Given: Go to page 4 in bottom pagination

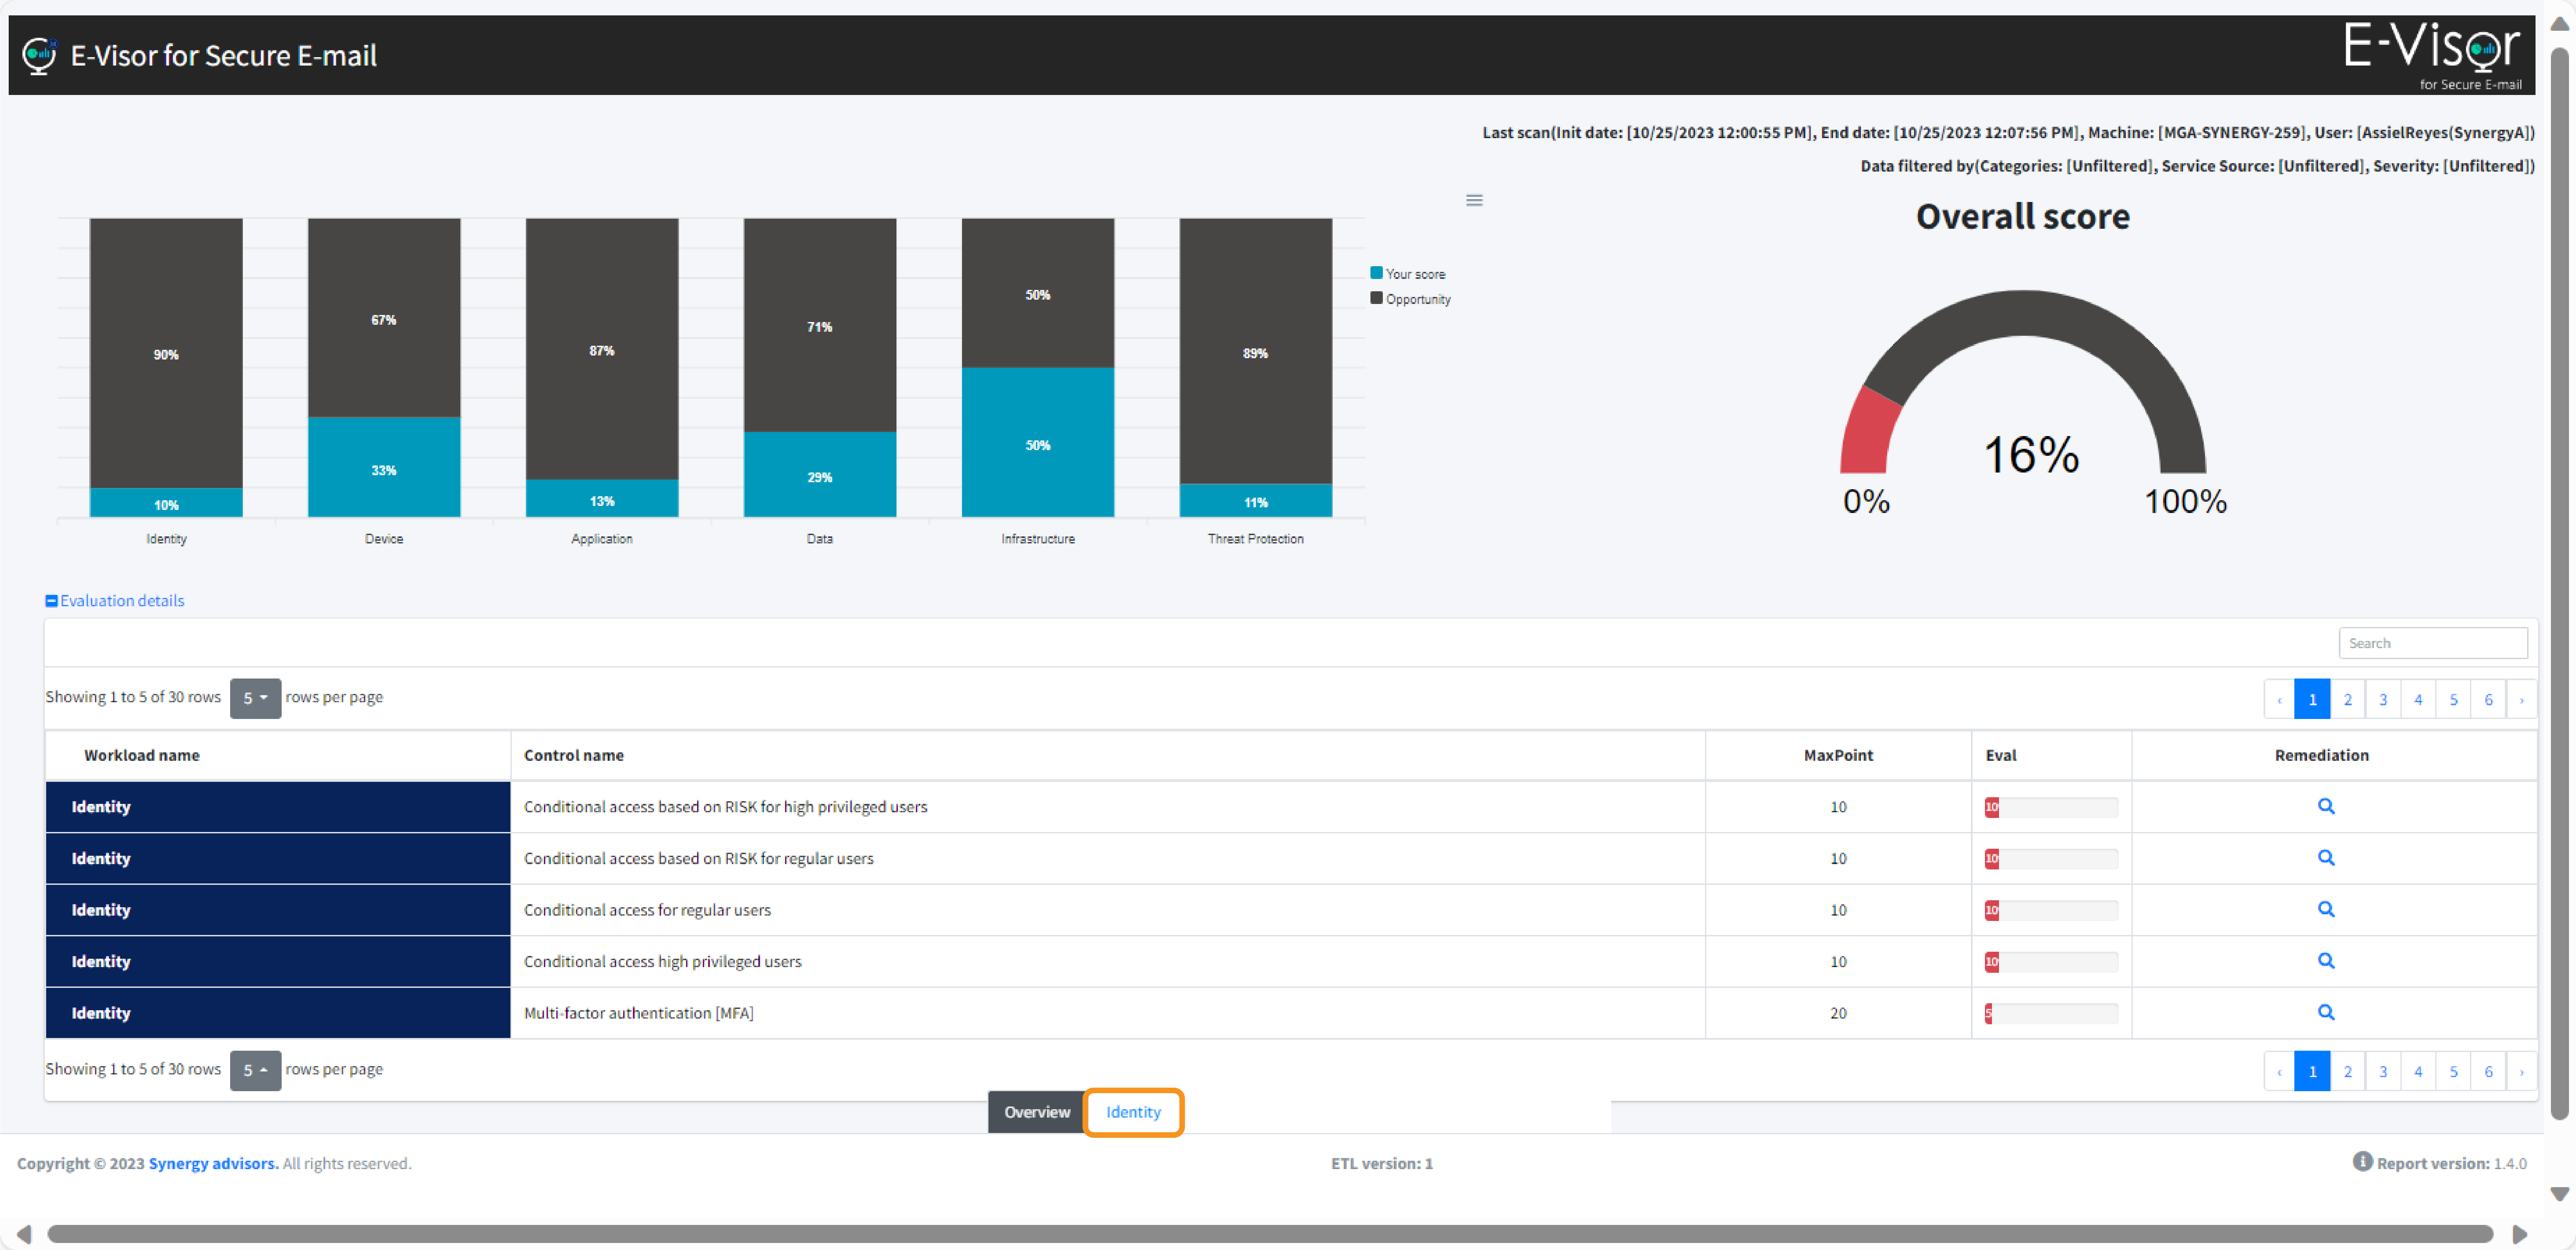Looking at the screenshot, I should coord(2418,1071).
